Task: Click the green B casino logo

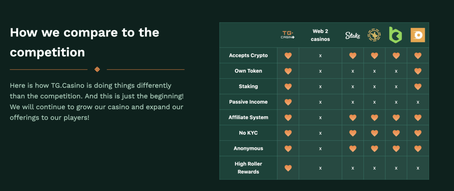Action: pyautogui.click(x=396, y=35)
